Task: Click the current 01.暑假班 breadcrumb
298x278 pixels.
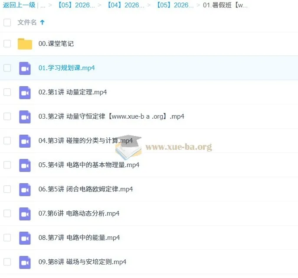Action: pyautogui.click(x=225, y=5)
